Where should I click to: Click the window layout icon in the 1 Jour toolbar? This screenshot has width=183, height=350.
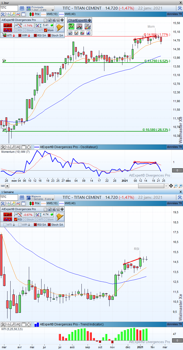23,14
